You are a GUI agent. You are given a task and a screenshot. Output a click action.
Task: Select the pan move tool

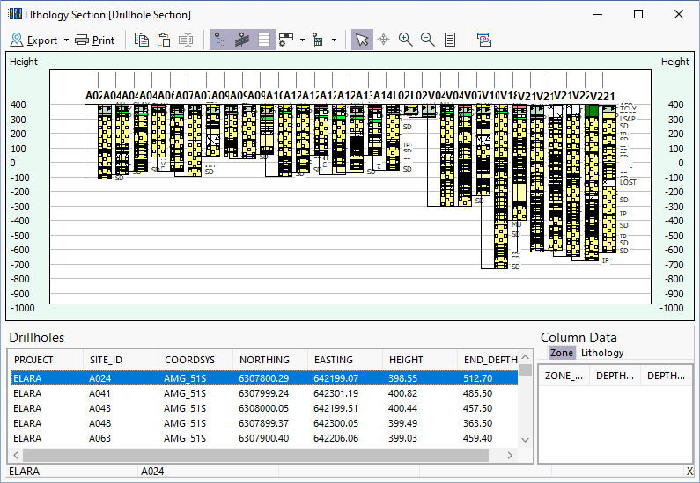pyautogui.click(x=384, y=40)
